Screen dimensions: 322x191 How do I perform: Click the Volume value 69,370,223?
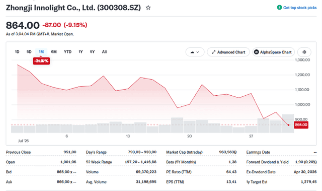[x=146, y=172]
